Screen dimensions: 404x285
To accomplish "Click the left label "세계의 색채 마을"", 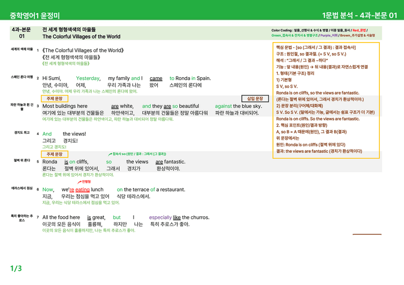I will 22,49.
